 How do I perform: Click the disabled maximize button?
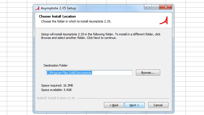(155, 7)
